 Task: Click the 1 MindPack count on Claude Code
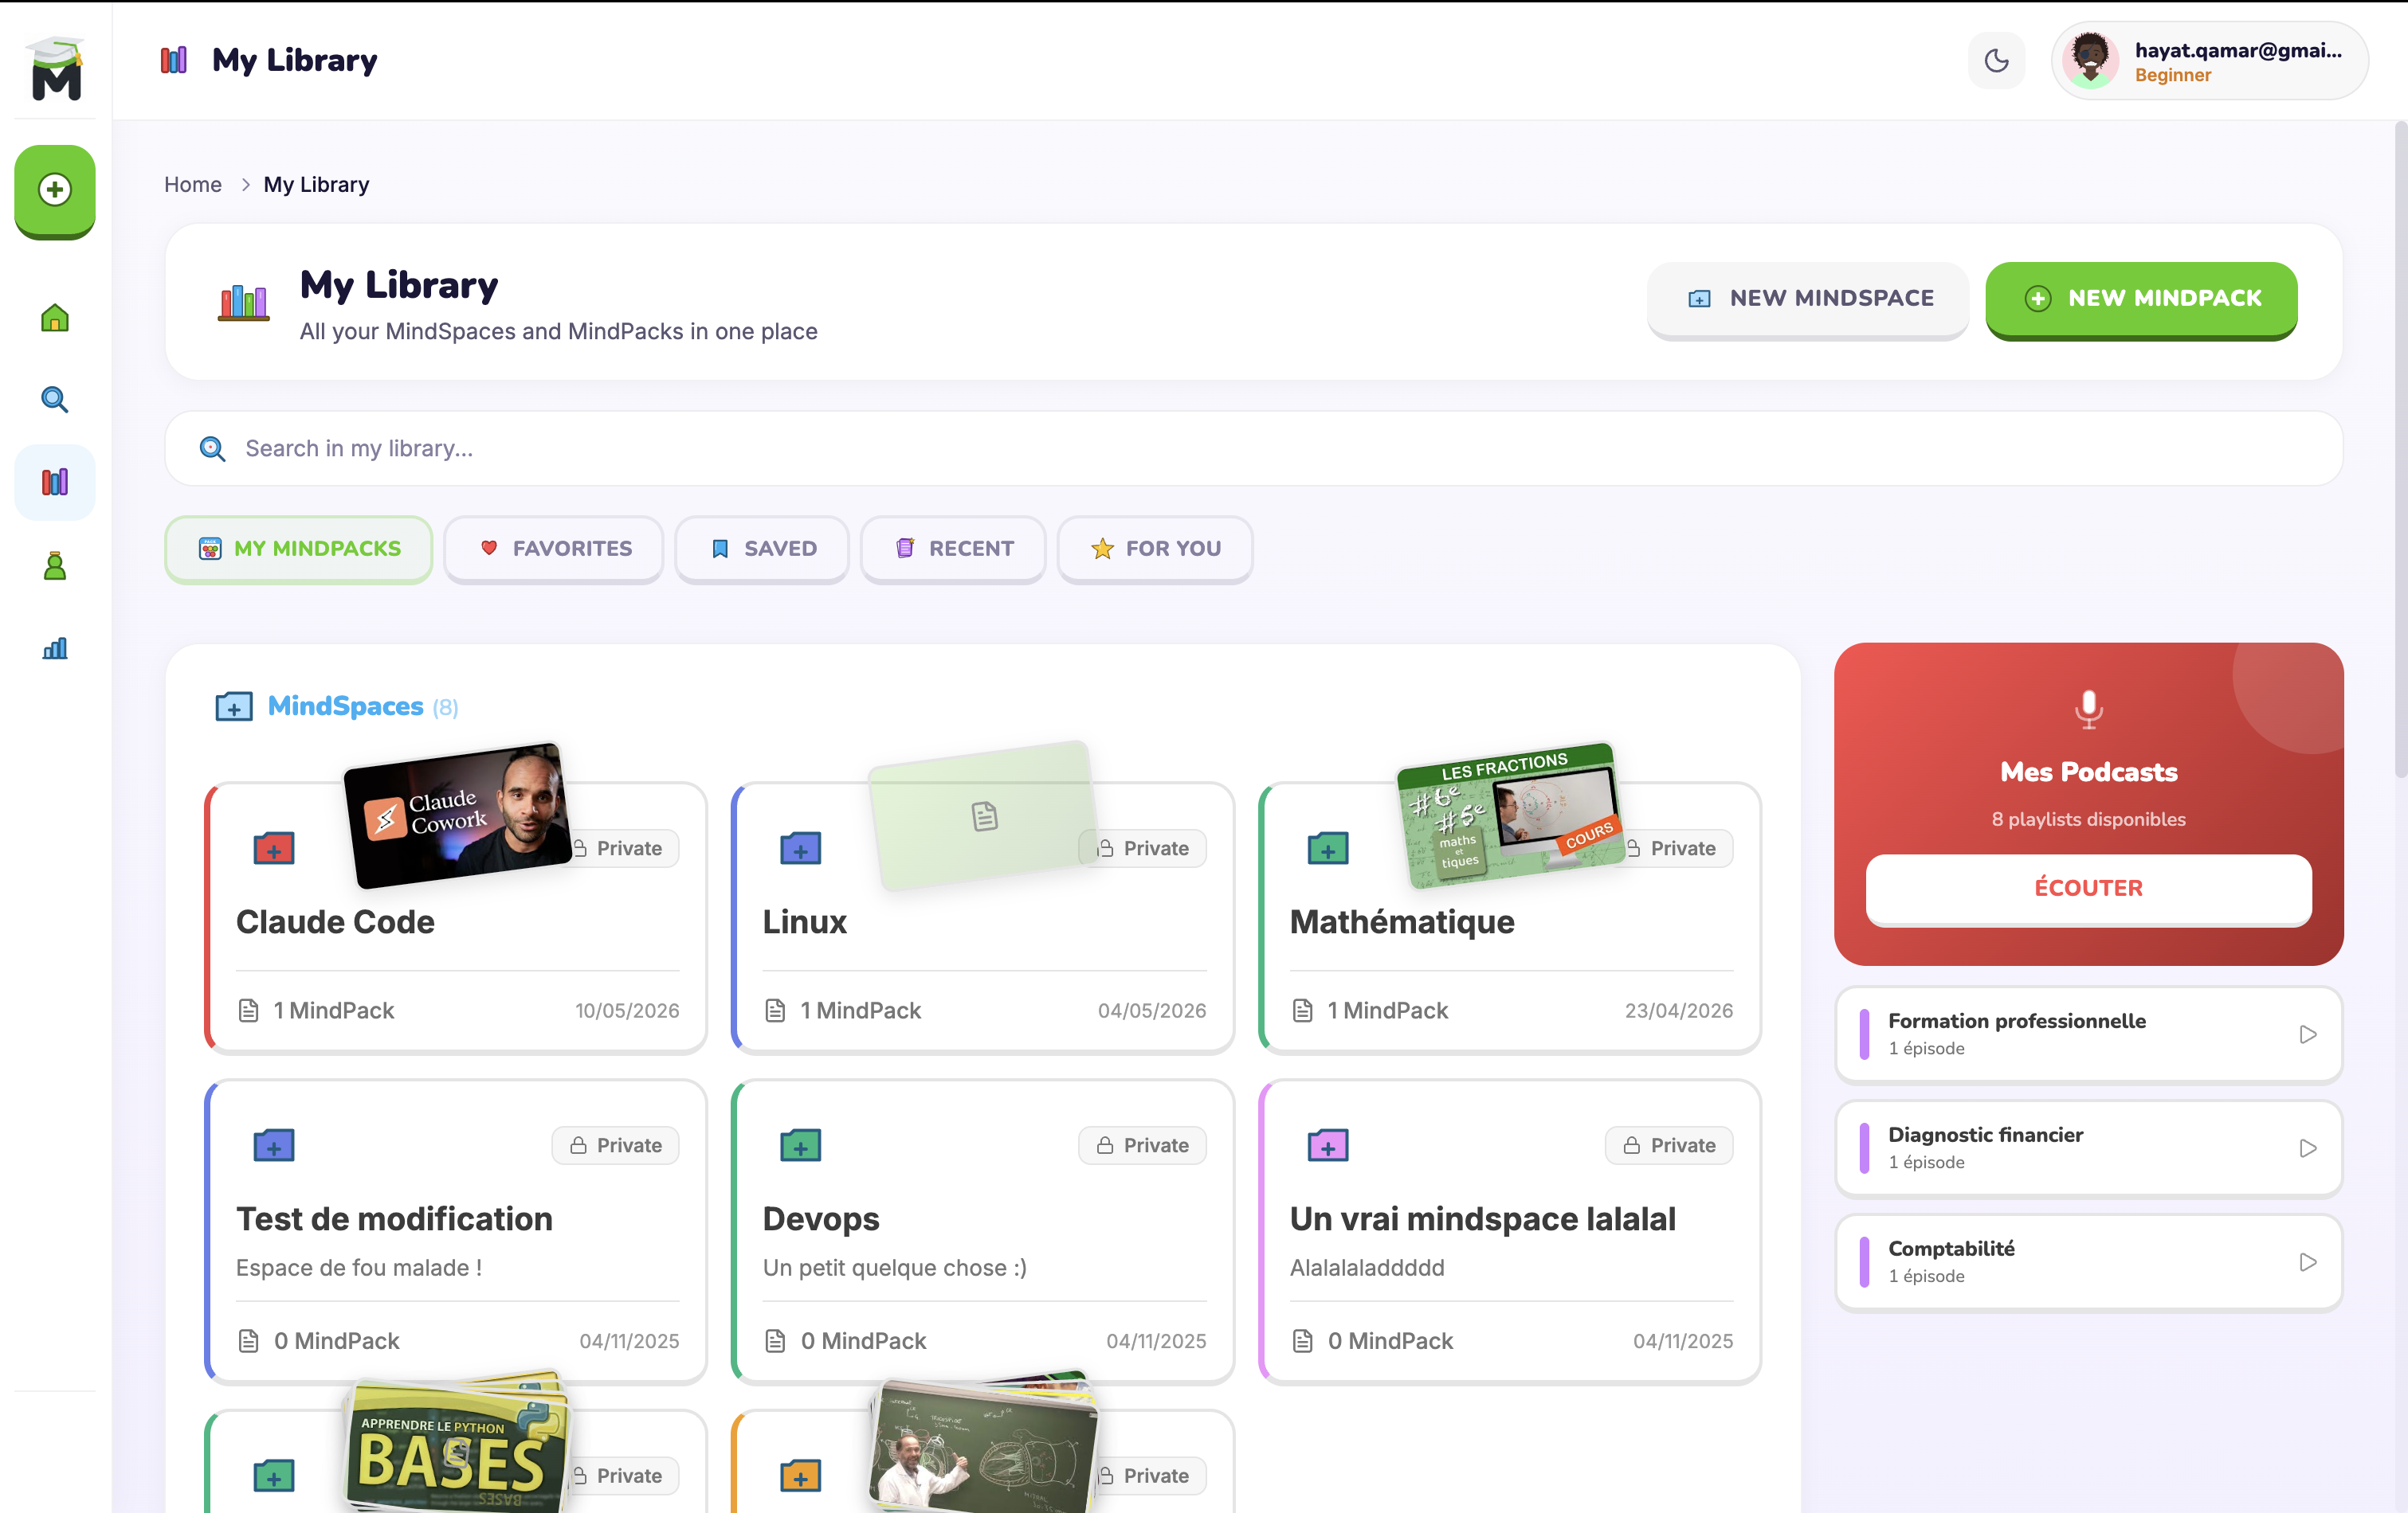click(333, 1011)
